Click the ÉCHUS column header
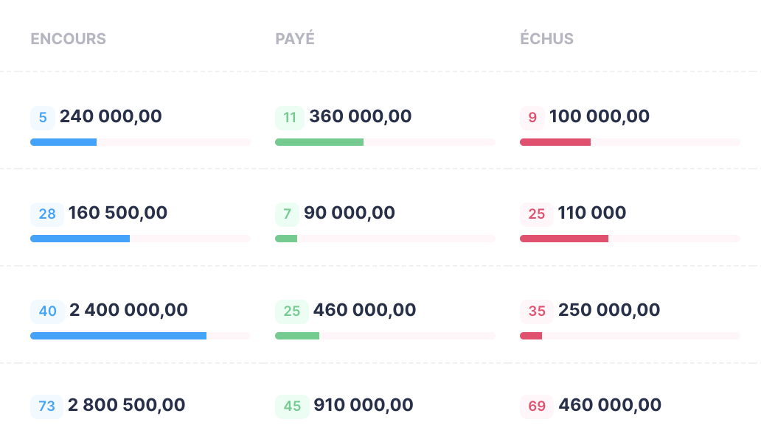761x433 pixels. (x=546, y=39)
